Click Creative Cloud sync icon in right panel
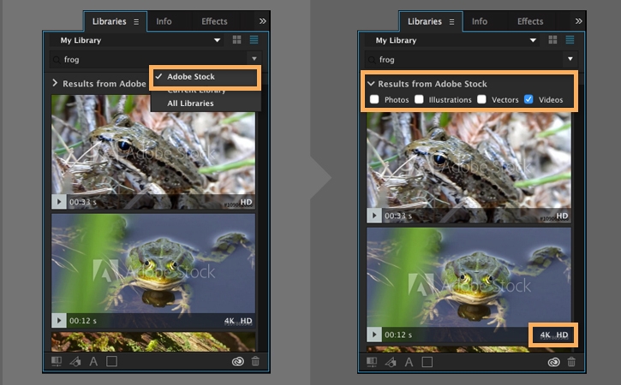This screenshot has height=385, width=621. 553,362
